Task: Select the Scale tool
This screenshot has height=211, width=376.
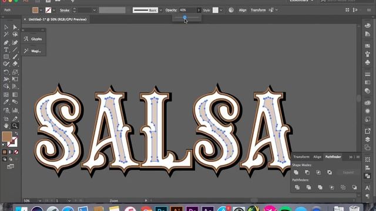Action: click(x=15, y=72)
